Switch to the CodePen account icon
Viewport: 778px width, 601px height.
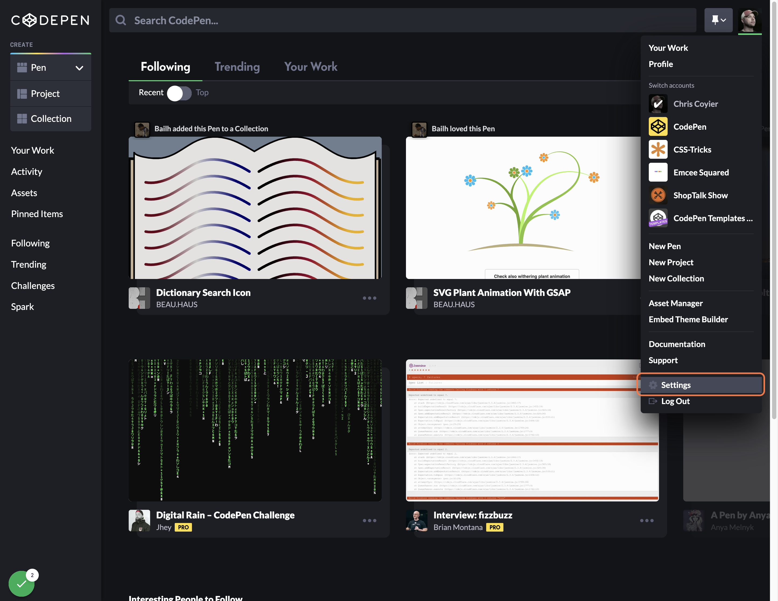658,126
